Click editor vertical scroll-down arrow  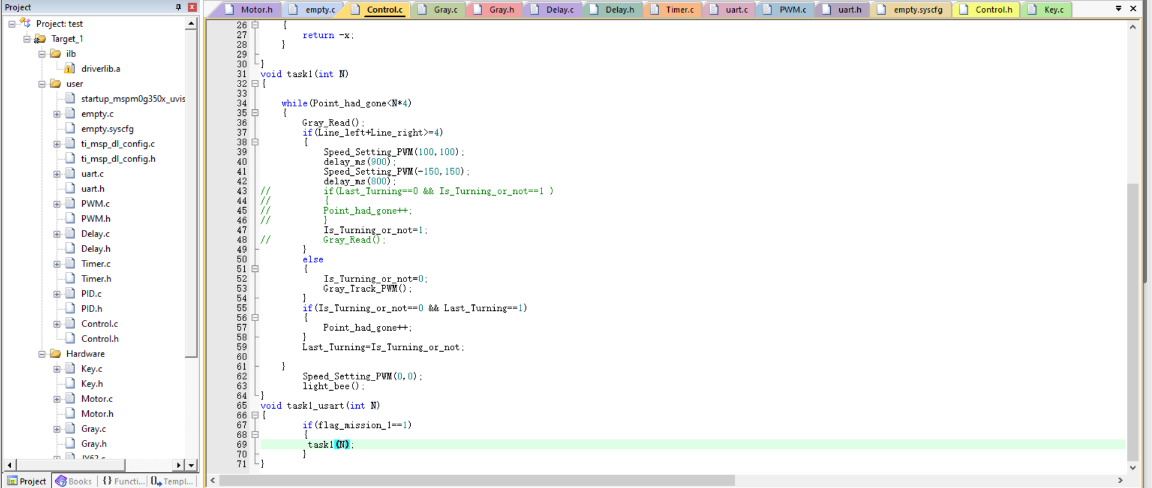click(1133, 468)
